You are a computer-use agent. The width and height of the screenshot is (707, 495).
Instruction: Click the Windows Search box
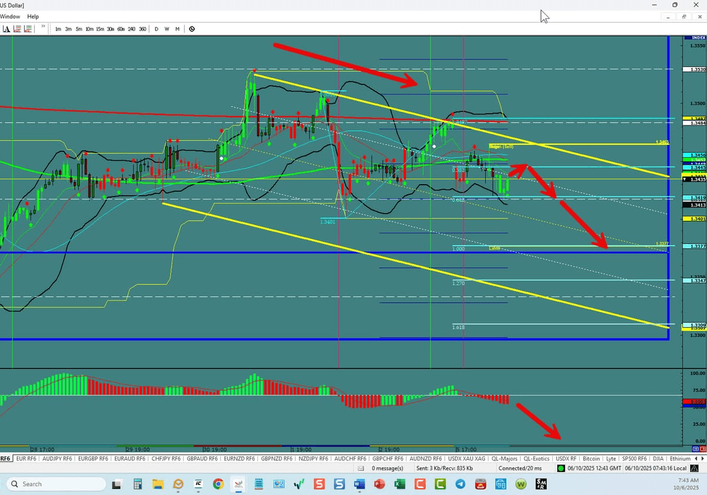click(55, 484)
